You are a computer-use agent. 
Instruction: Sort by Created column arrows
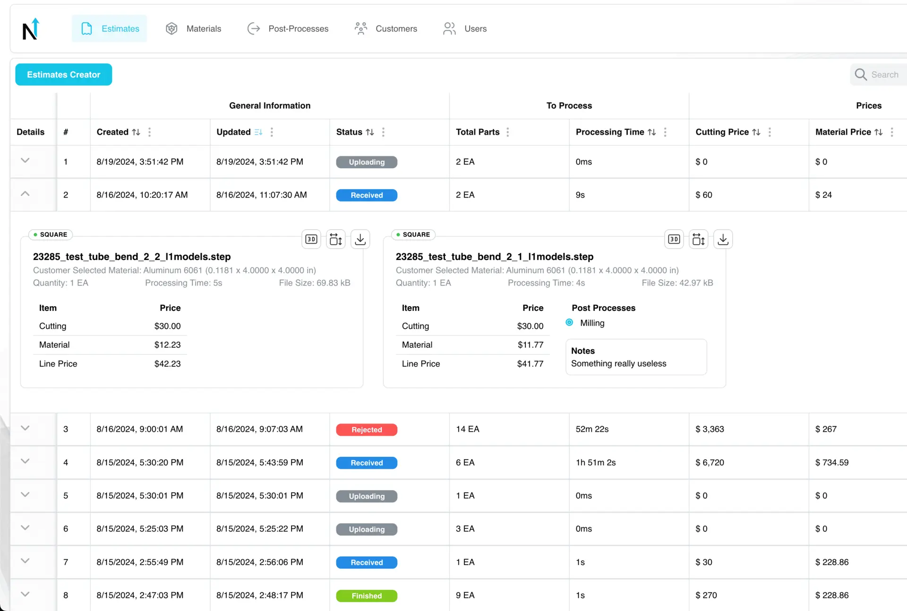tap(136, 132)
